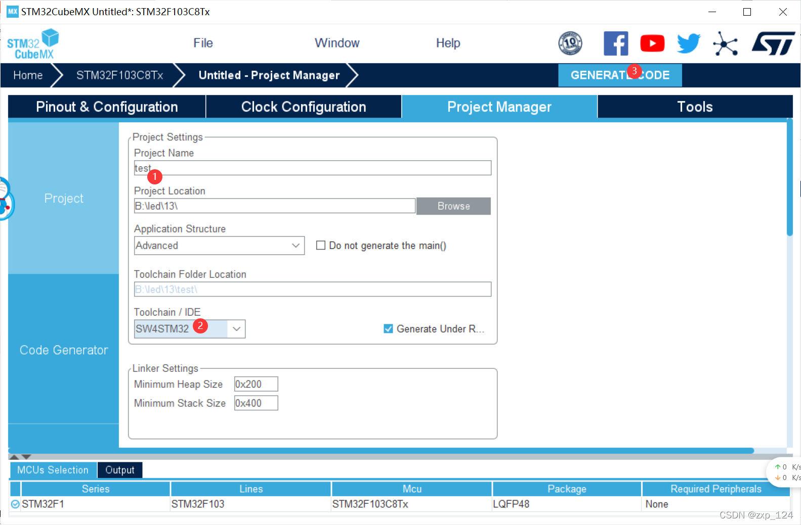Select the Project Manager tab
Screen dimensions: 801x525
click(499, 107)
